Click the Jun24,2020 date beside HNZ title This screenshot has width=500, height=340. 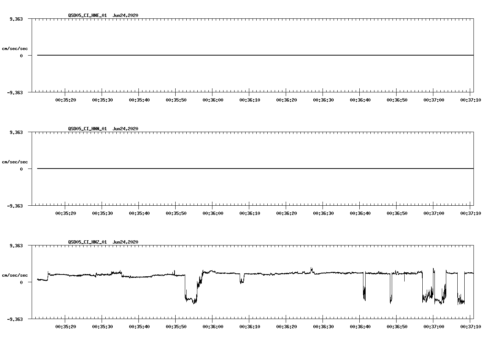click(126, 242)
